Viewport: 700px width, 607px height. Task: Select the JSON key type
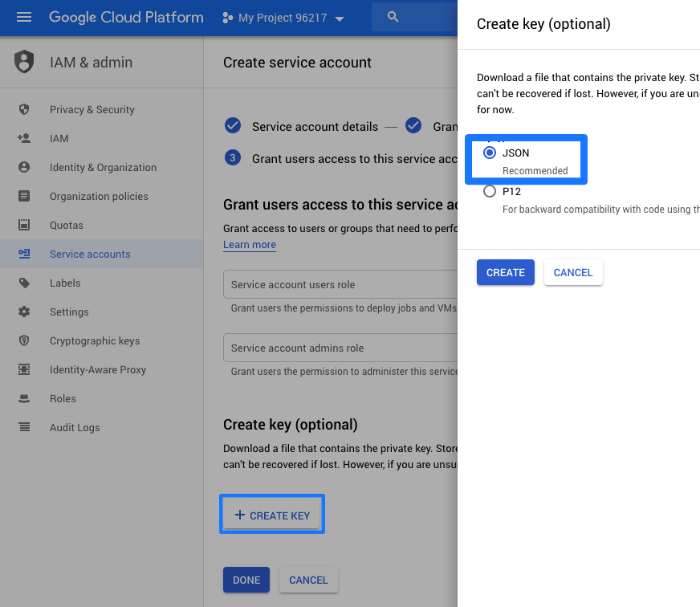coord(490,153)
